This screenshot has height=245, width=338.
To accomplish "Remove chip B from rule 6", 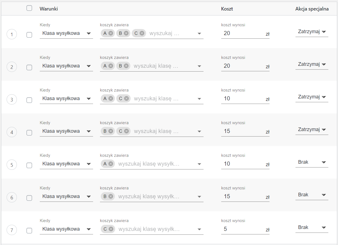I will 111,196.
